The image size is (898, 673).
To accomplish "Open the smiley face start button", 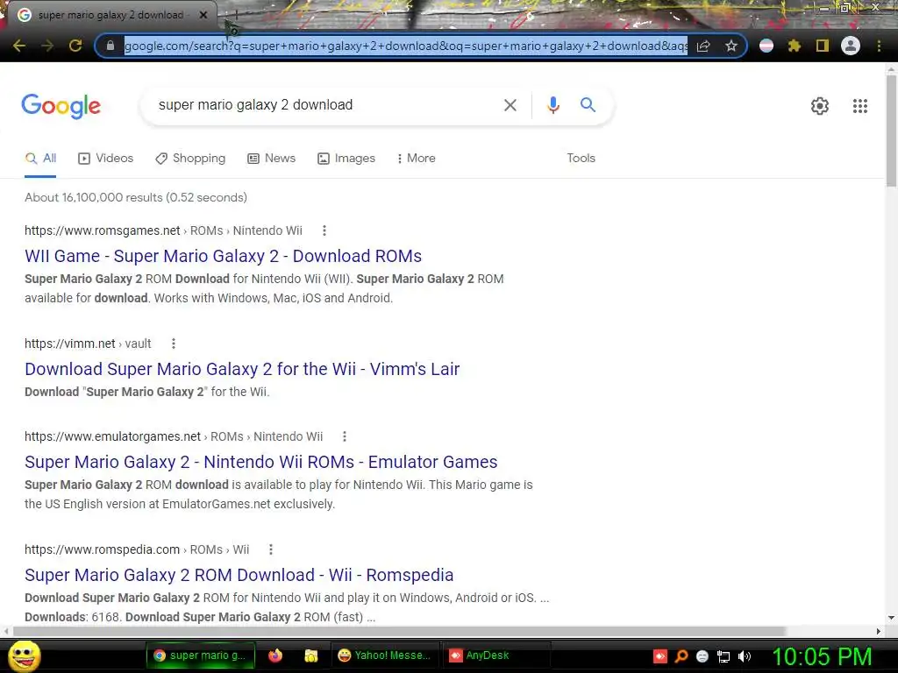I will coord(24,656).
